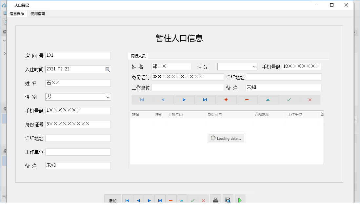The width and height of the screenshot is (360, 208).
Task: Click the 增加 button
Action: coord(112,199)
